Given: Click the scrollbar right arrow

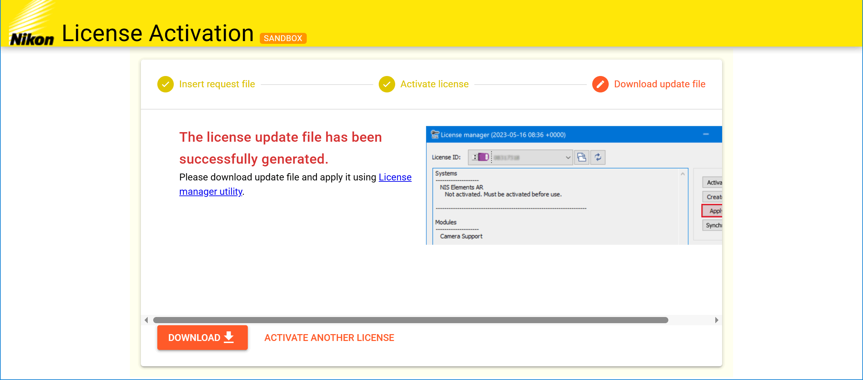Looking at the screenshot, I should [717, 320].
